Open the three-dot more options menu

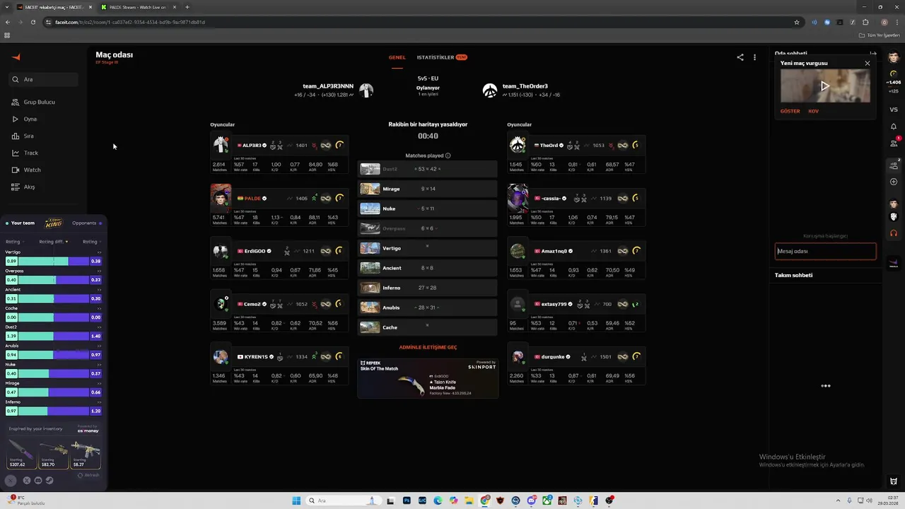pos(754,57)
